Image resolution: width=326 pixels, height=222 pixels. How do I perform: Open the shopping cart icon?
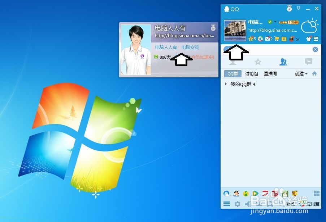click(277, 39)
